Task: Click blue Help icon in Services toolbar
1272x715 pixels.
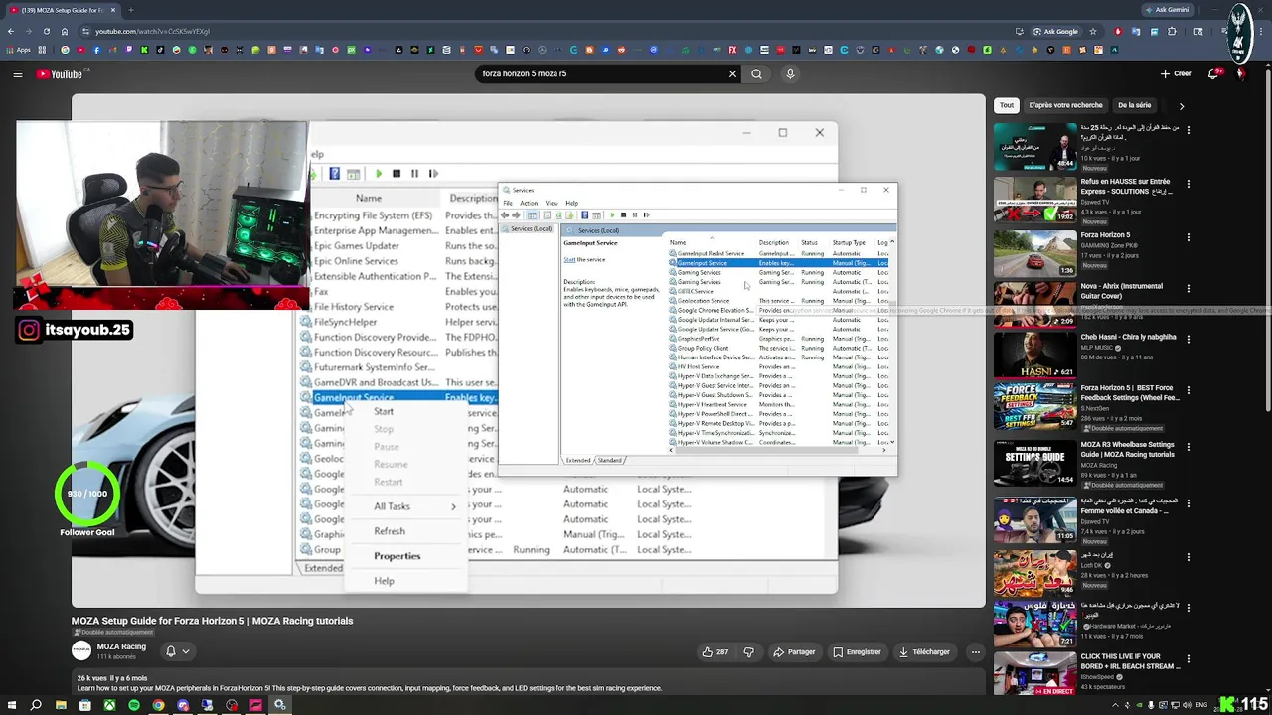Action: tap(584, 214)
